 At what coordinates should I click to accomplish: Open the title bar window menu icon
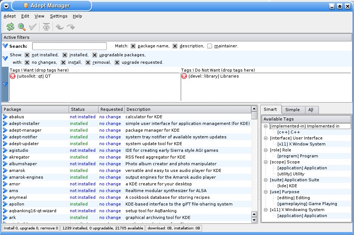click(x=6, y=6)
